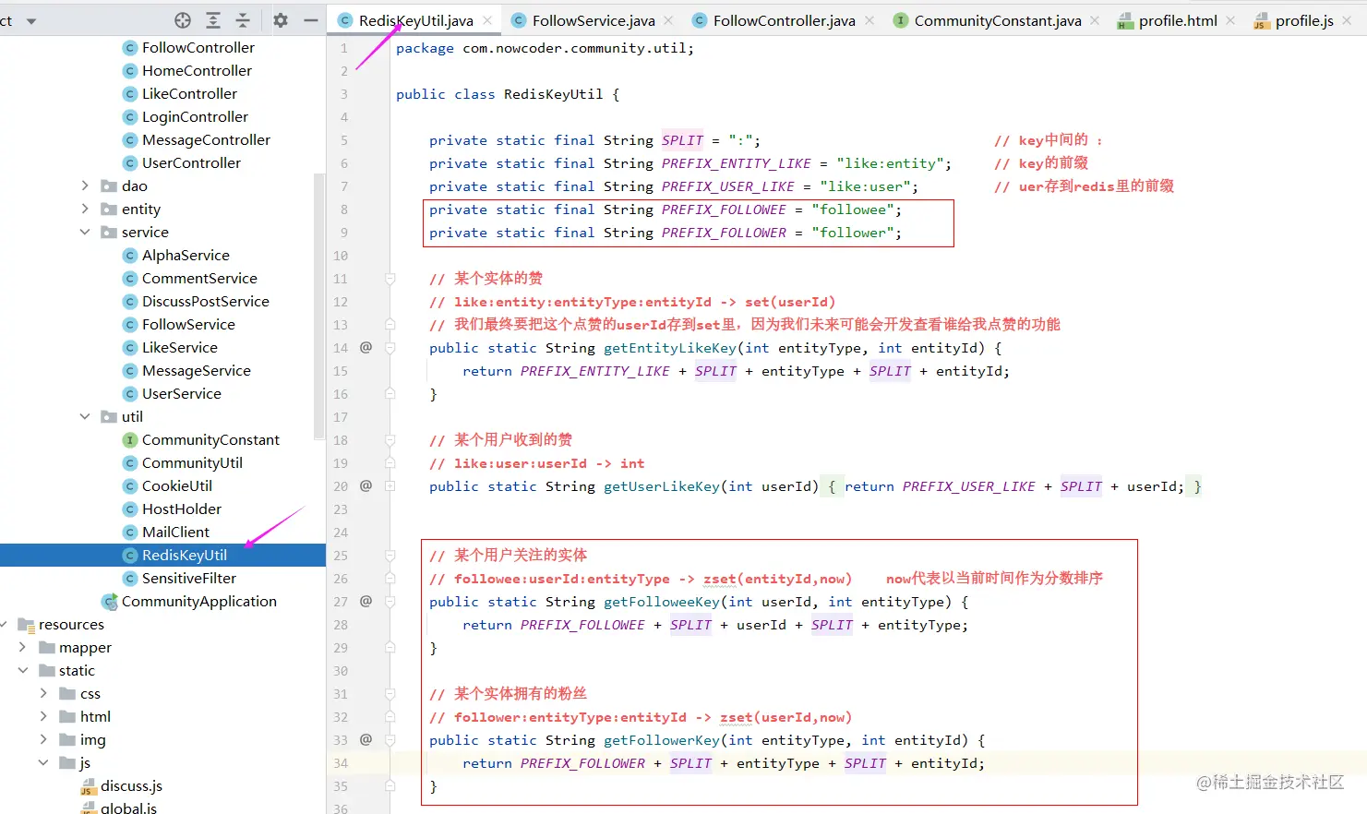
Task: Switch to RedisKeyUtil.java tab
Action: 416,20
